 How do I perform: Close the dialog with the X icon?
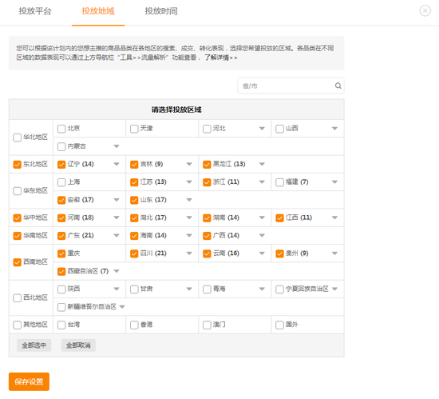(425, 10)
